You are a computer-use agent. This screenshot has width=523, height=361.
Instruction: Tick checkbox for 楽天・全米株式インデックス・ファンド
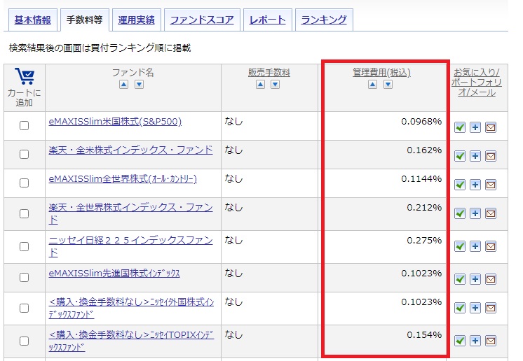(24, 154)
